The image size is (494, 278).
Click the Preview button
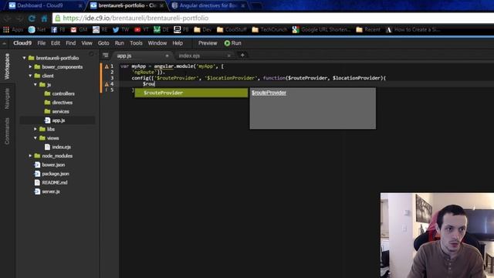(x=208, y=43)
